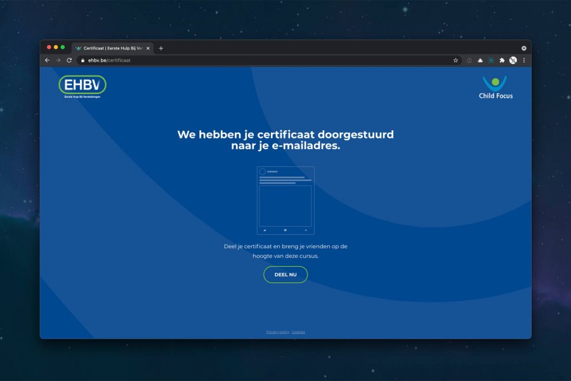
Task: Click the cloud-shaped extension icon
Action: click(480, 60)
